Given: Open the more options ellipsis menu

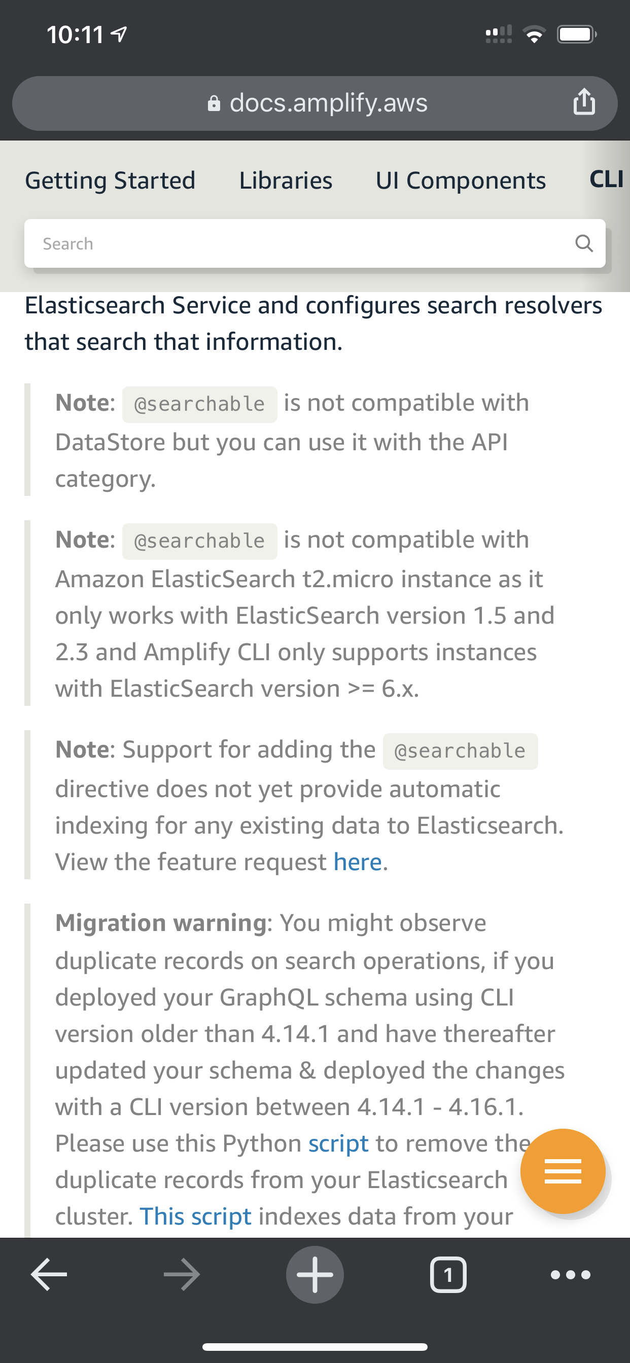Looking at the screenshot, I should coord(570,1274).
